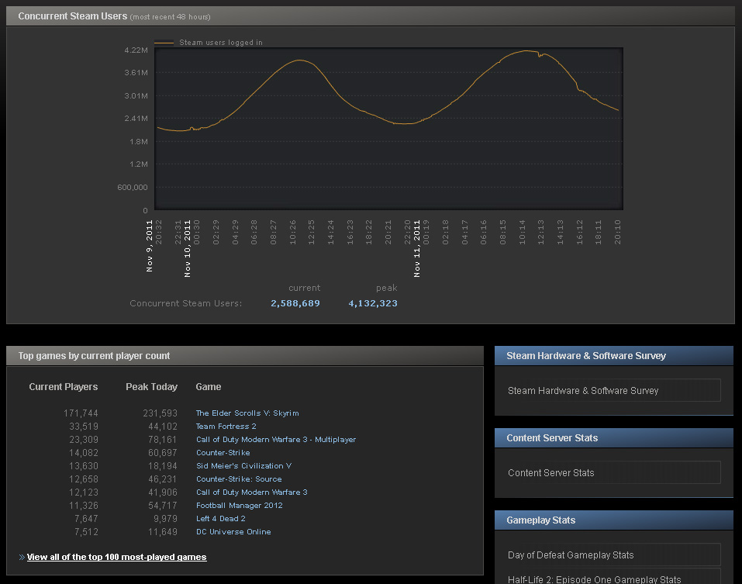This screenshot has width=742, height=584.
Task: Click the 600,000 y-axis label
Action: coord(133,188)
